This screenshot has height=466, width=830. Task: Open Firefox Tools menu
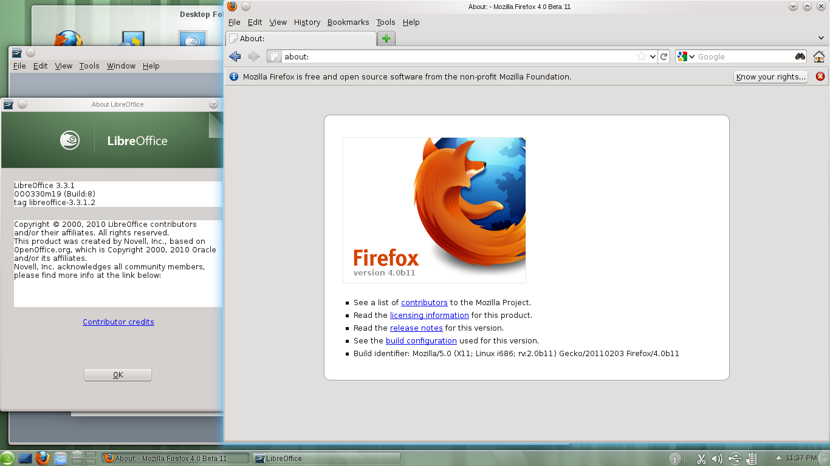[x=386, y=22]
